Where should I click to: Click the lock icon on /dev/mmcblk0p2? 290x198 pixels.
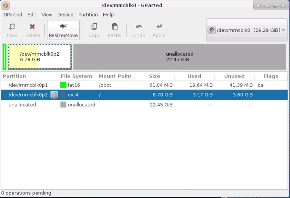coord(54,95)
